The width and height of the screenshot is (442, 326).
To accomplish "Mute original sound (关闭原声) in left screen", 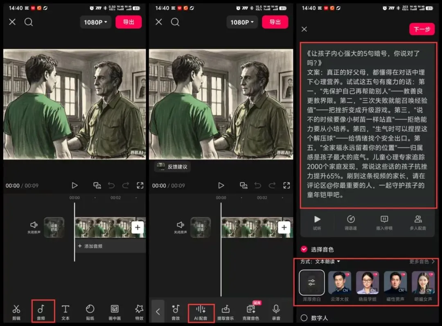I will click(34, 227).
